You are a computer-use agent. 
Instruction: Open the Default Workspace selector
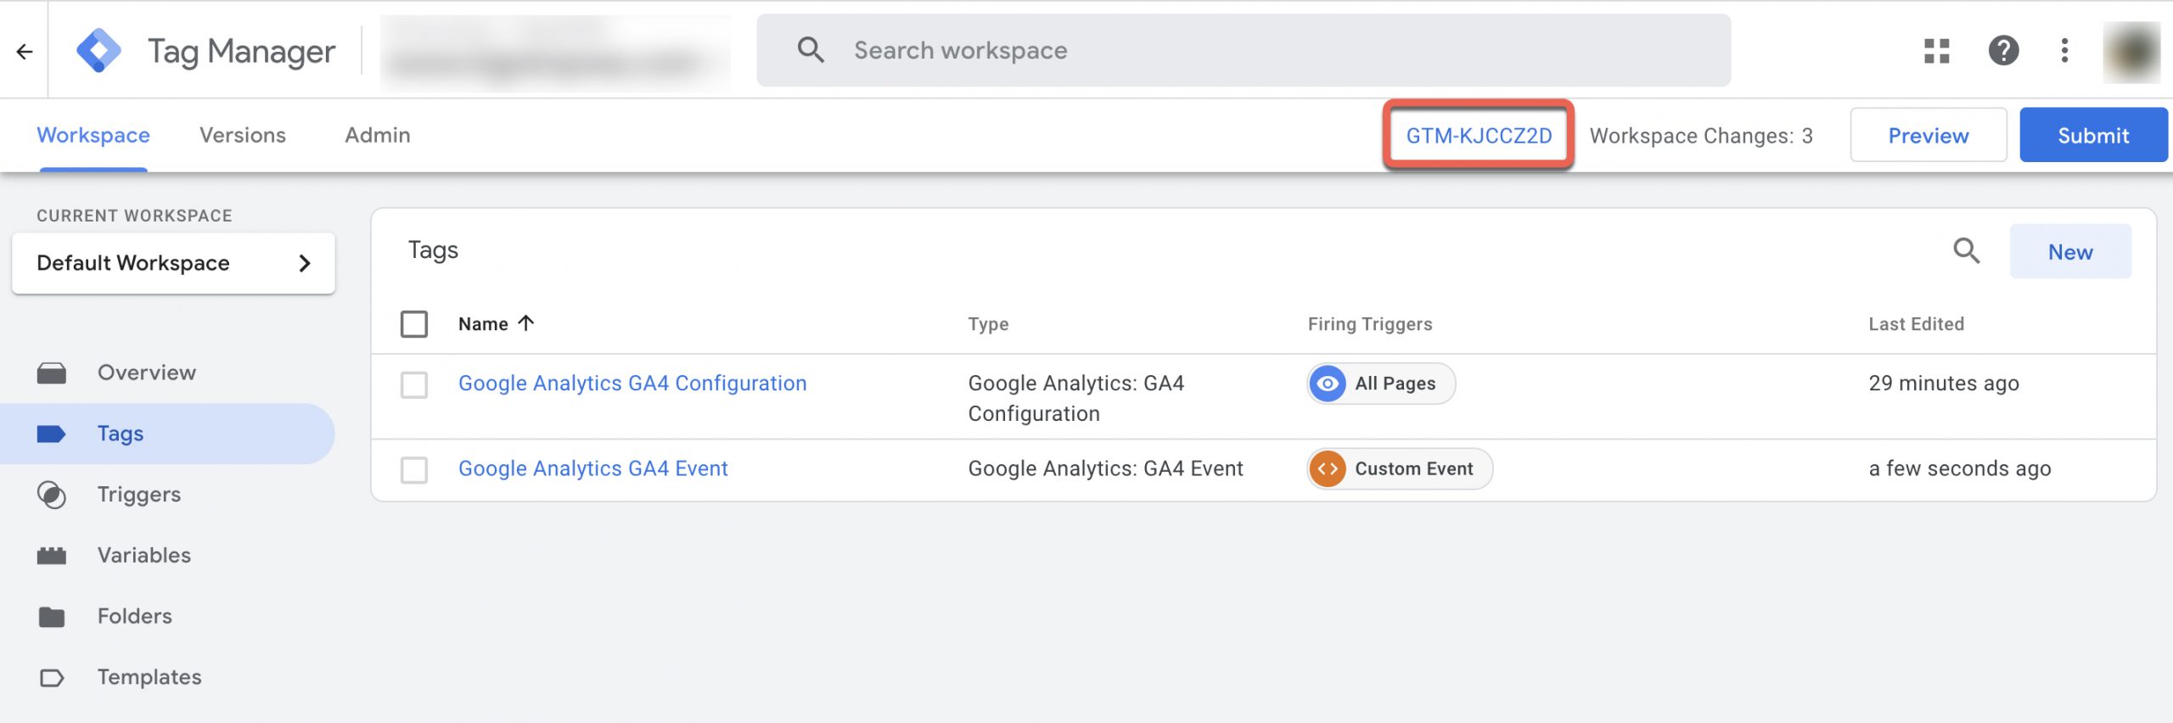[173, 263]
